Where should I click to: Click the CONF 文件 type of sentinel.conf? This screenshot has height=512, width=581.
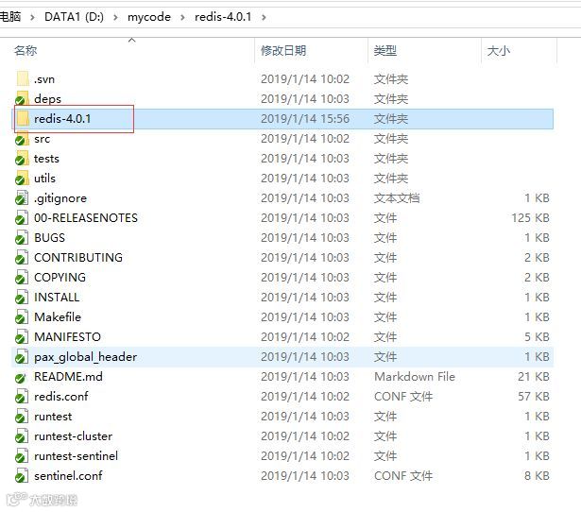click(403, 476)
